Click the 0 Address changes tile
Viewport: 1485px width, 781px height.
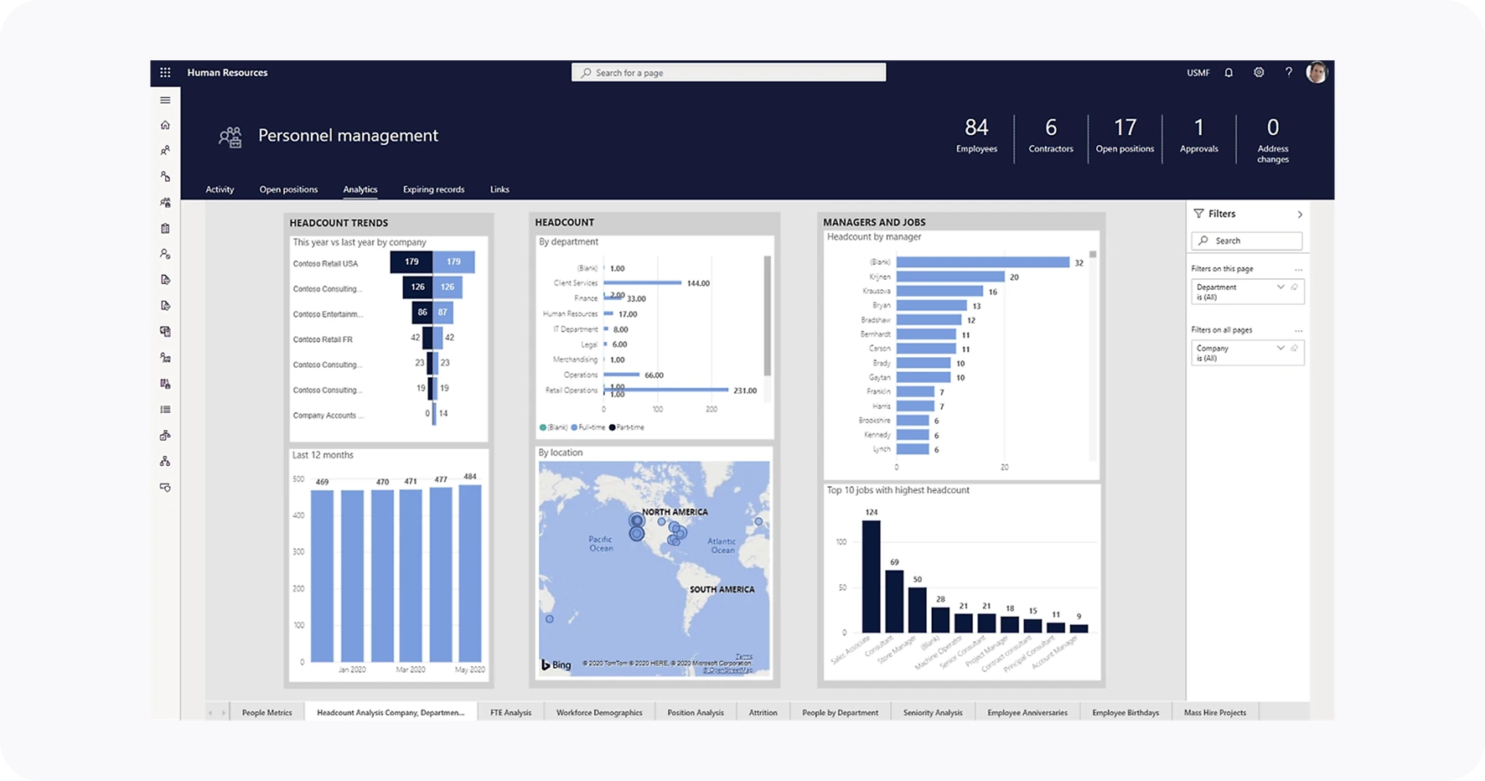point(1273,139)
